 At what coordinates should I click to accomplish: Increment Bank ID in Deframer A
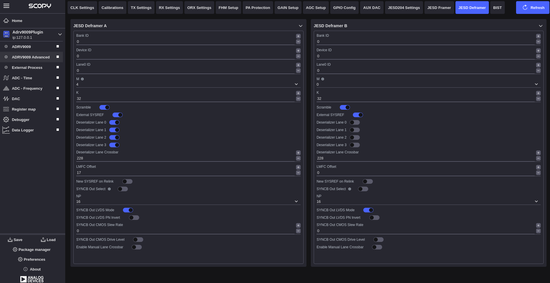click(x=298, y=36)
